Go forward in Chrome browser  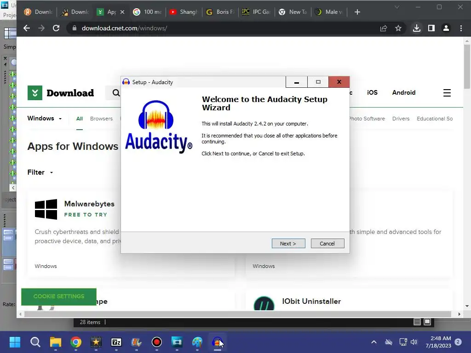(41, 28)
